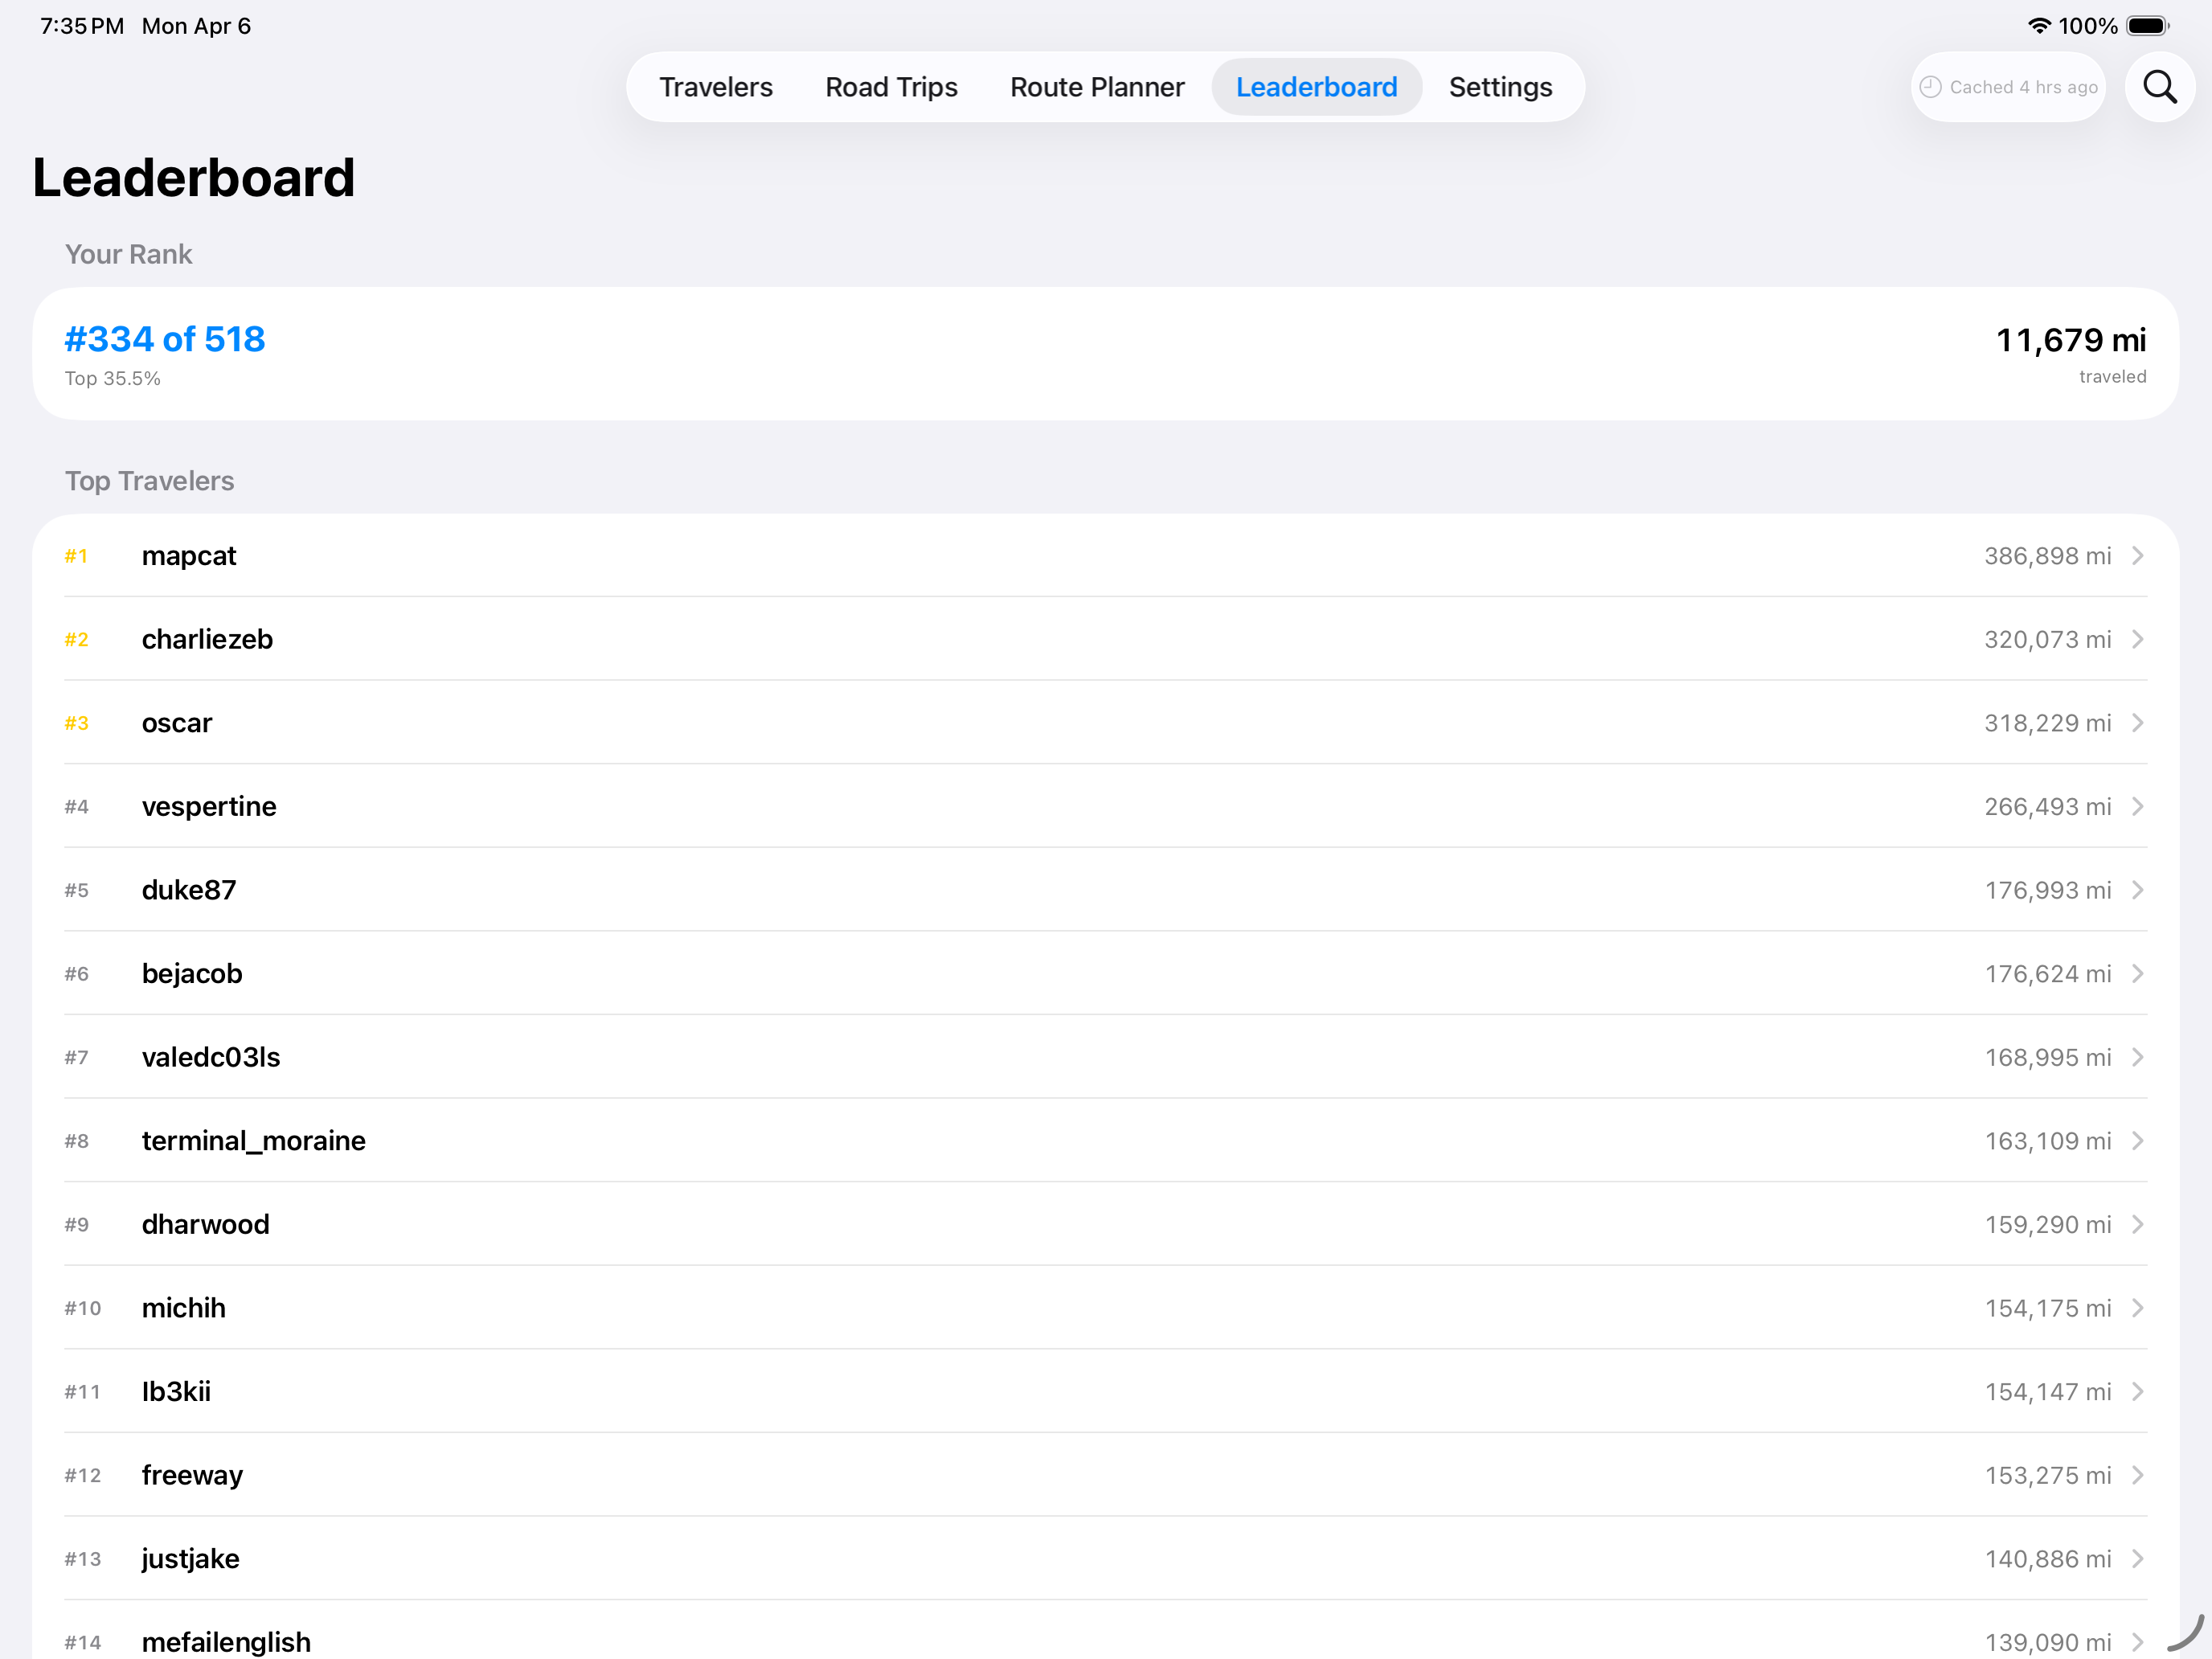The height and width of the screenshot is (1659, 2212).
Task: Tap the 140,886 mi distance value
Action: (x=2048, y=1559)
